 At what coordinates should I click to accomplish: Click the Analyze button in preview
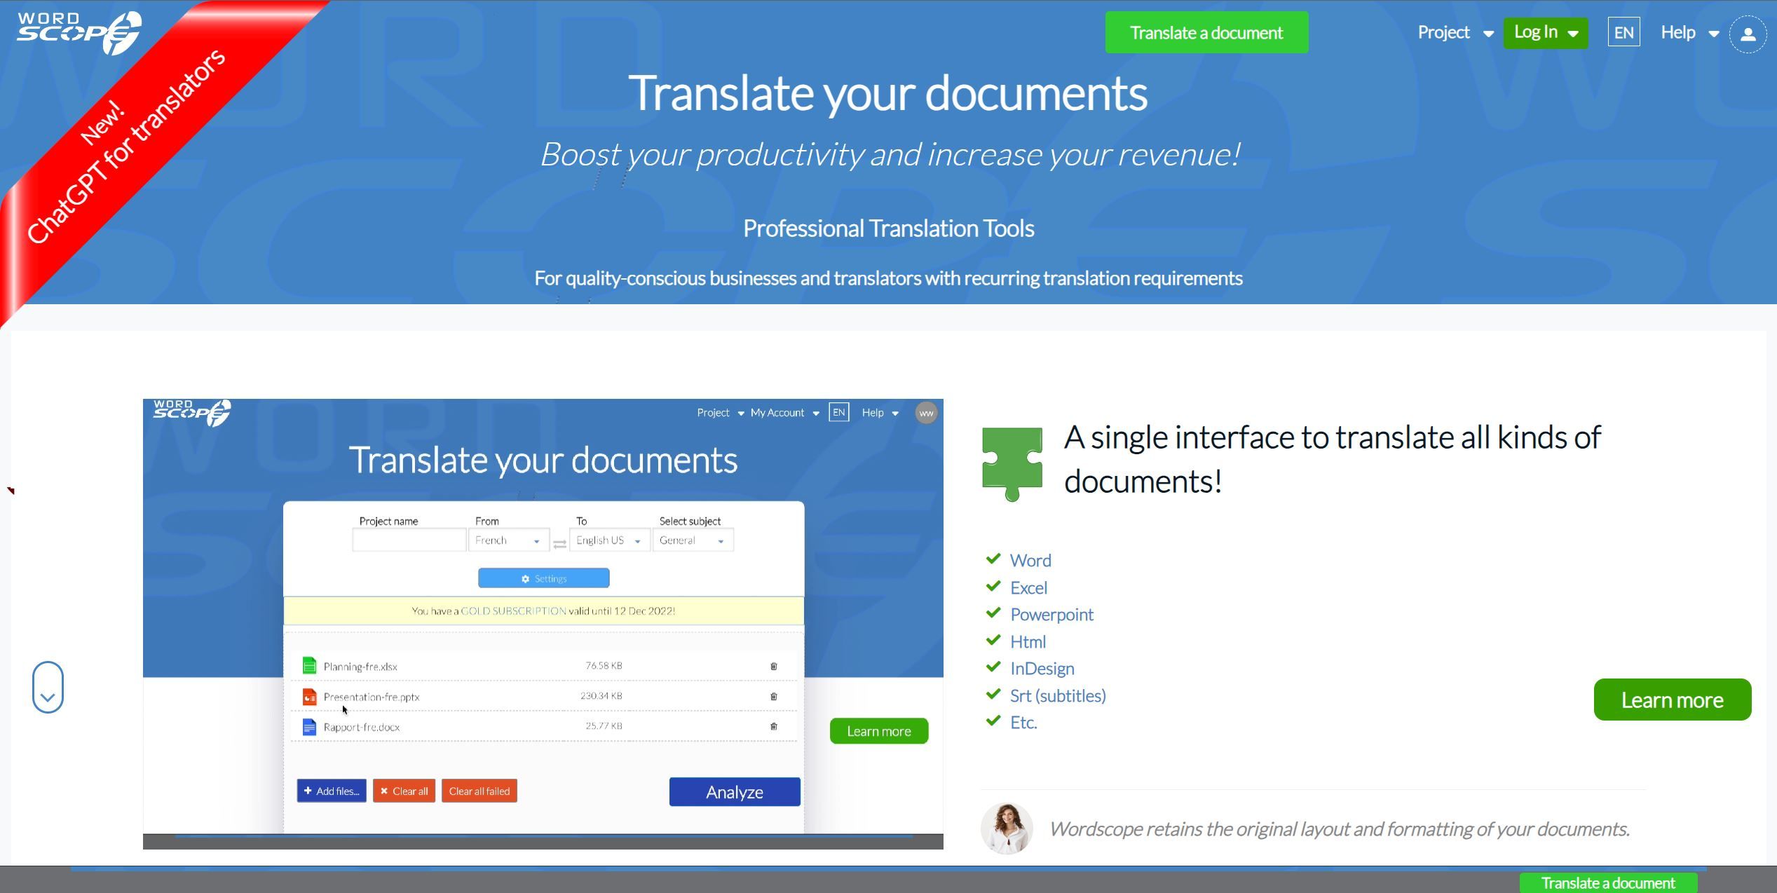[x=735, y=791]
